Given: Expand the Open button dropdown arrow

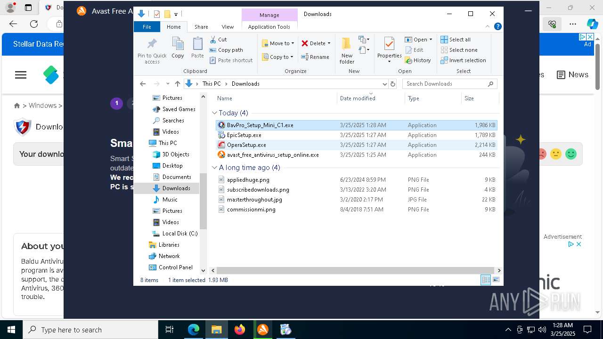Looking at the screenshot, I should pyautogui.click(x=431, y=40).
